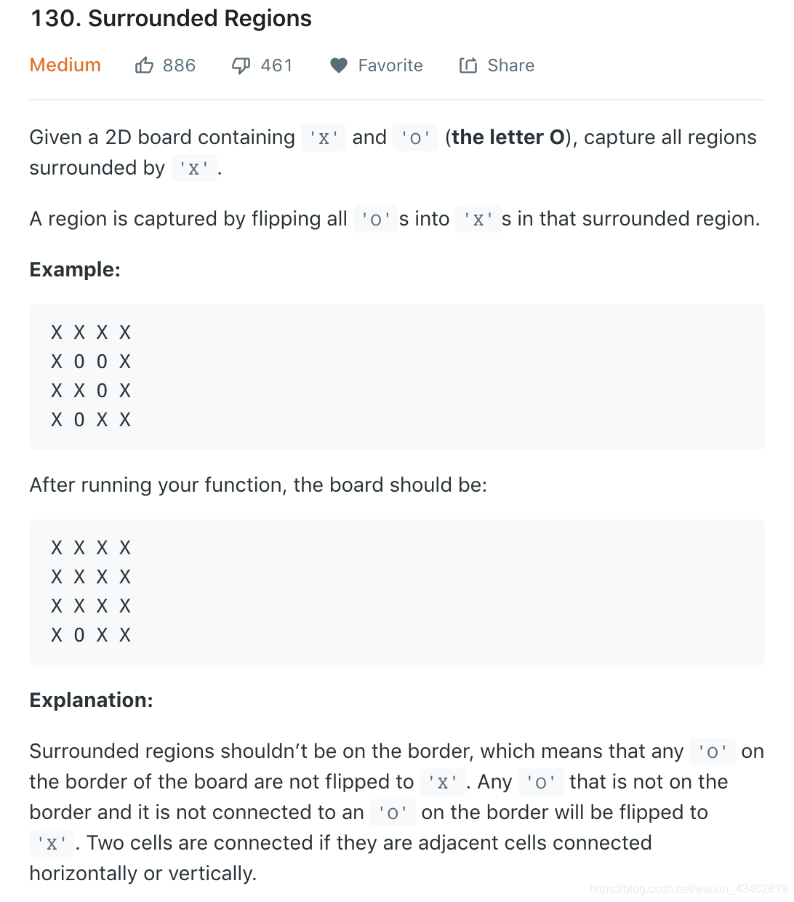The height and width of the screenshot is (902, 794).
Task: Click the heart icon next to Favorite
Action: pyautogui.click(x=339, y=65)
